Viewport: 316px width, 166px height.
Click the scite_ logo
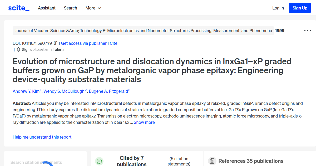[x=18, y=8]
